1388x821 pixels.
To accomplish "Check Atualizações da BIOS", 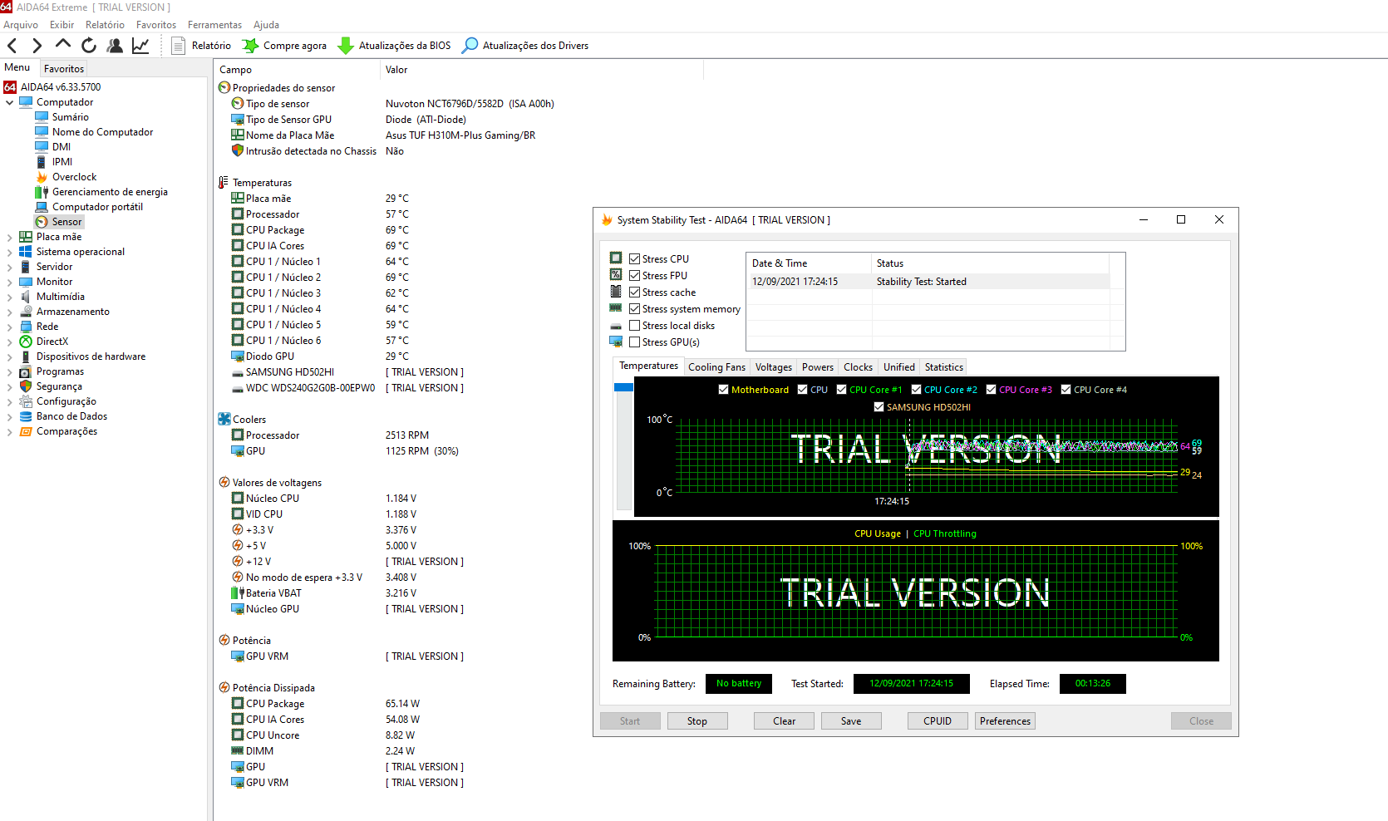I will tap(395, 46).
